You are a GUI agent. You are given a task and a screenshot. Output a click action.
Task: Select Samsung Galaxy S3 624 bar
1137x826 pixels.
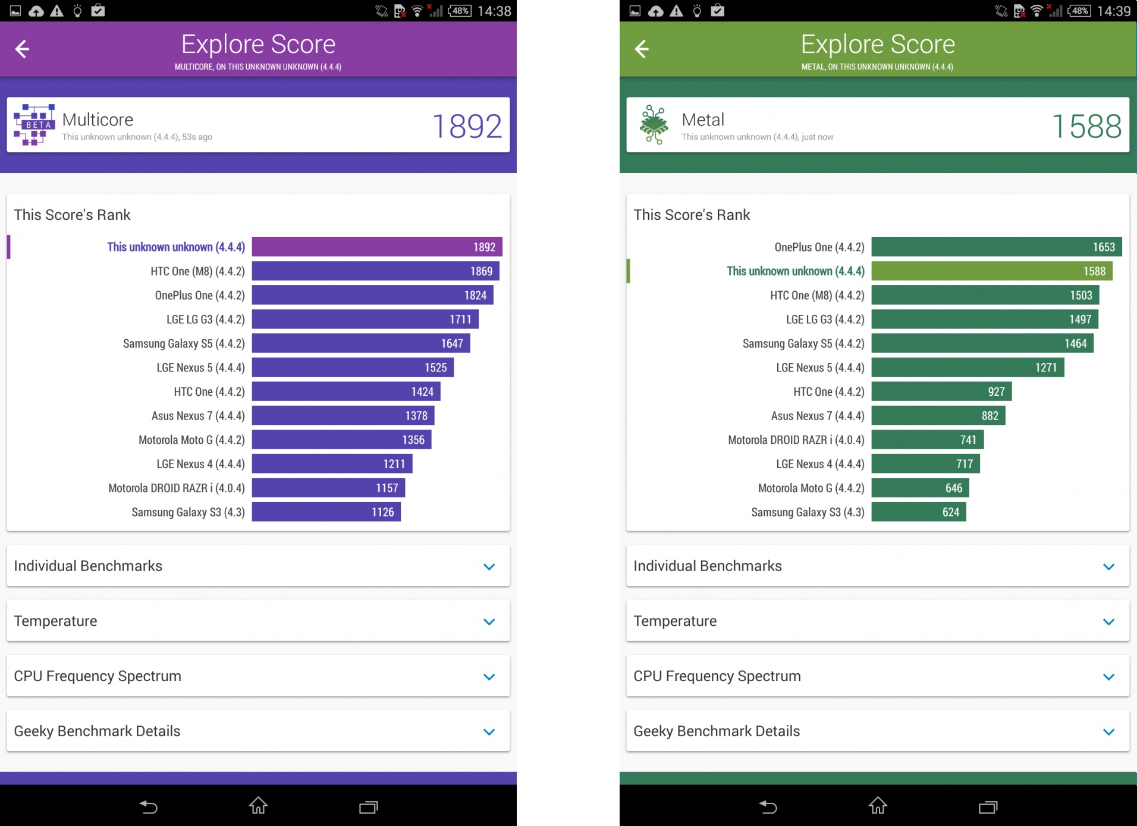[x=919, y=512]
